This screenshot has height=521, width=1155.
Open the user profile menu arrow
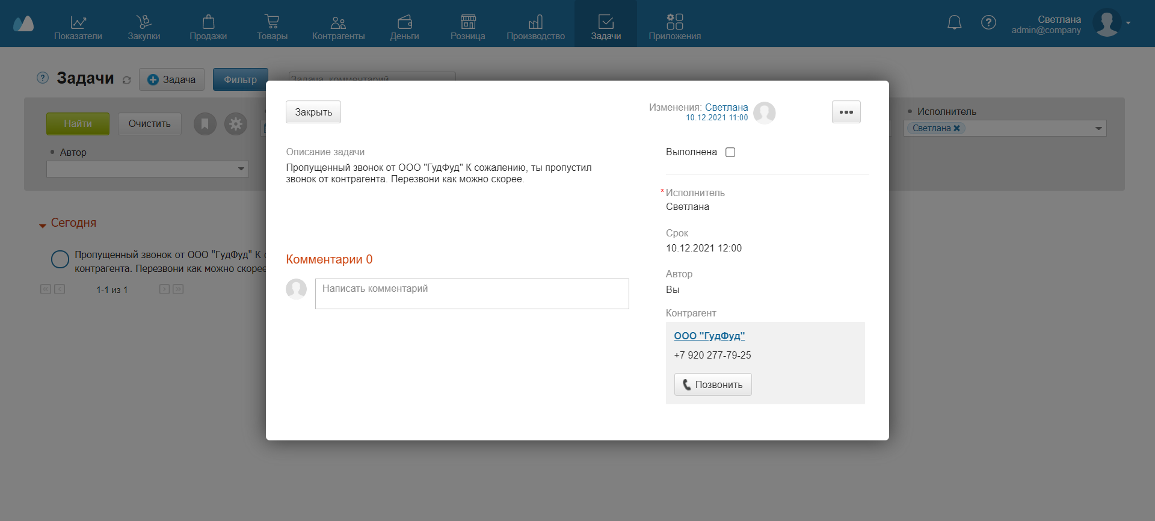tap(1129, 23)
